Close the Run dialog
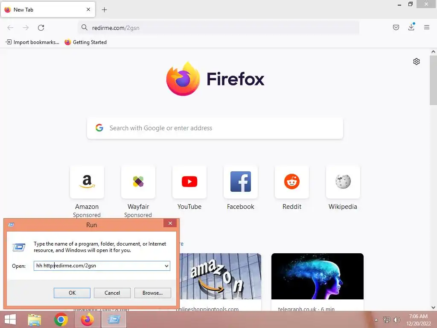 click(x=170, y=223)
